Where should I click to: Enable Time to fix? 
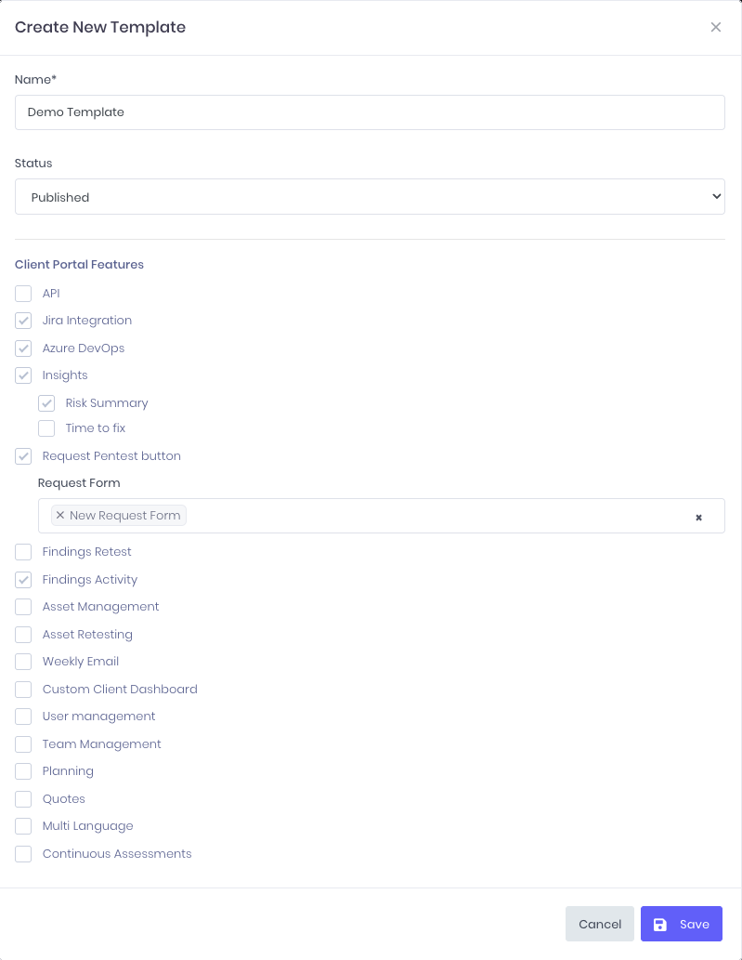(x=46, y=427)
